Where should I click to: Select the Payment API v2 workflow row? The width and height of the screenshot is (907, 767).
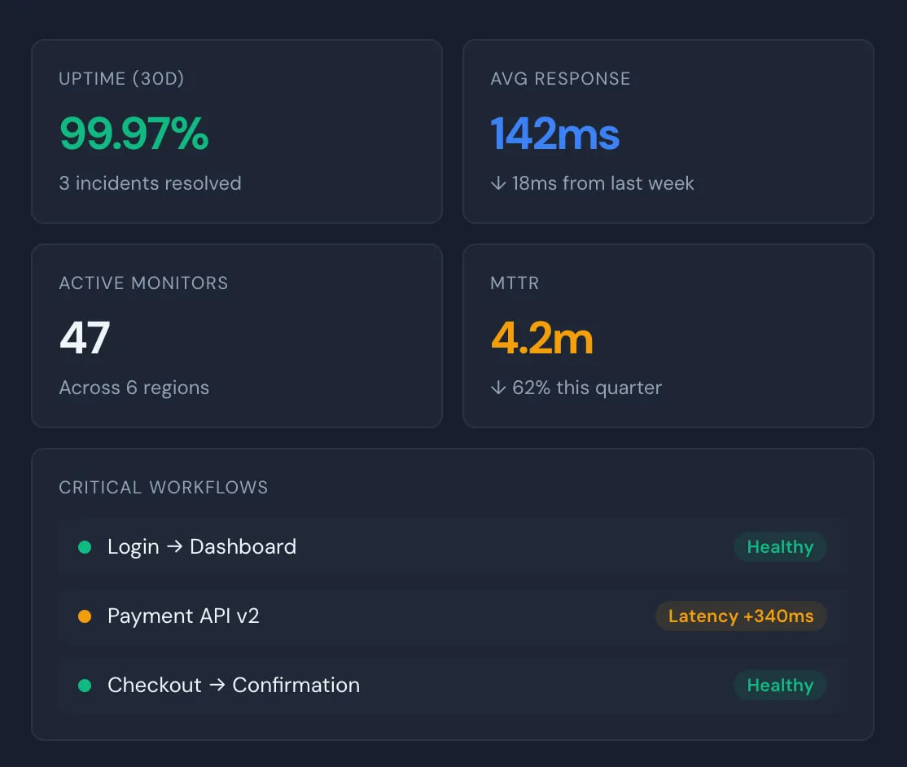tap(454, 616)
